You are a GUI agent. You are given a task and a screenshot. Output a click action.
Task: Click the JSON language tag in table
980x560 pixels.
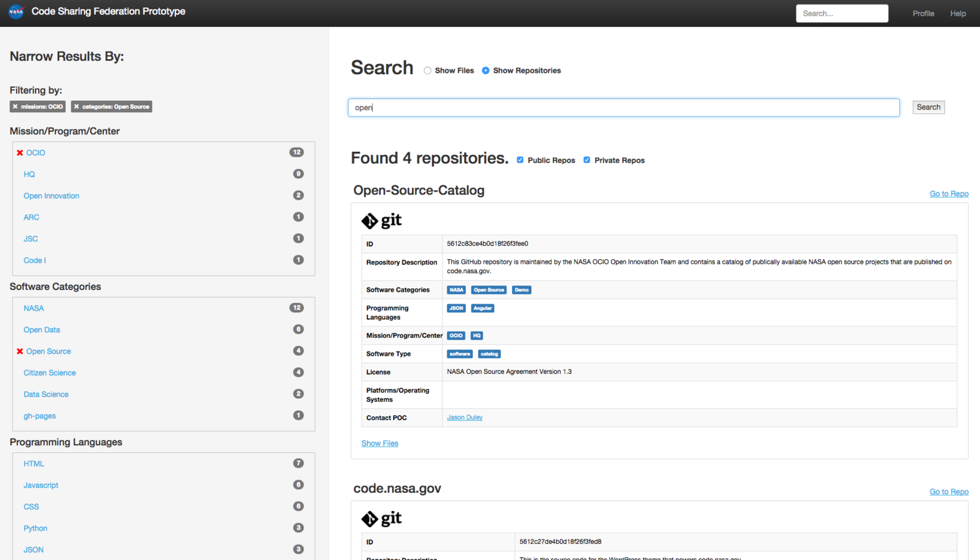[x=456, y=308]
